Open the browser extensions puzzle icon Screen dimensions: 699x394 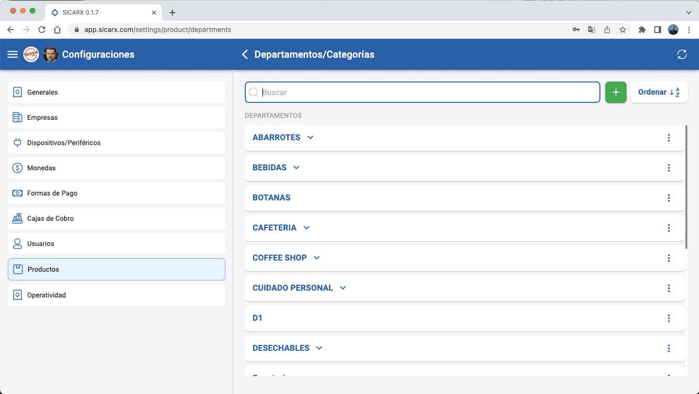(642, 30)
